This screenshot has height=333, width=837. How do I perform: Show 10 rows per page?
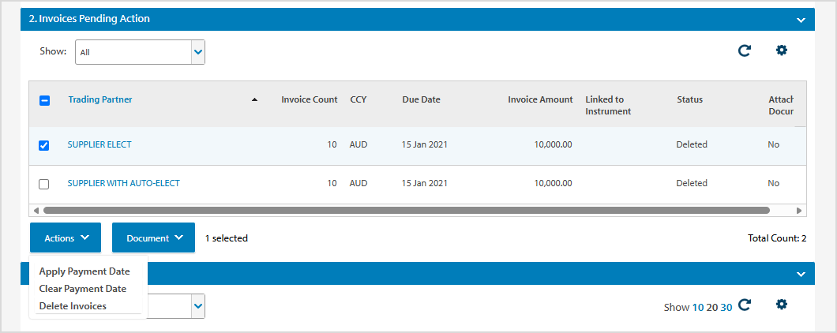coord(698,308)
